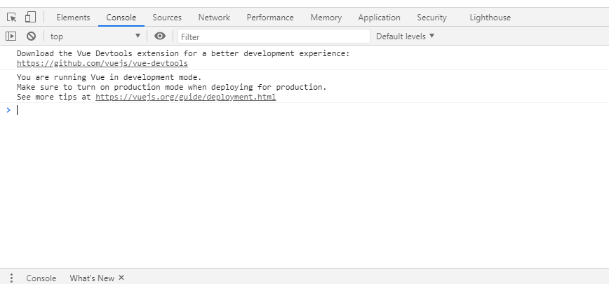Image resolution: width=609 pixels, height=284 pixels.
Task: Open the top JavaScript context dropdown
Action: 95,36
